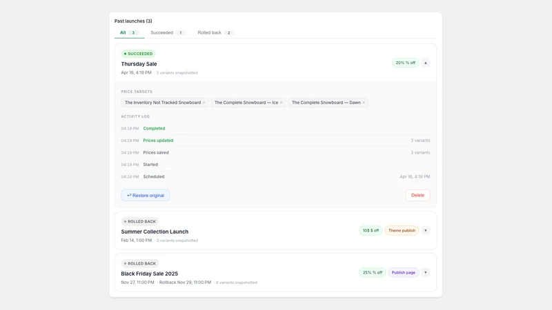Click 3 variants in Prices saved row
This screenshot has height=310, width=552.
coord(420,152)
